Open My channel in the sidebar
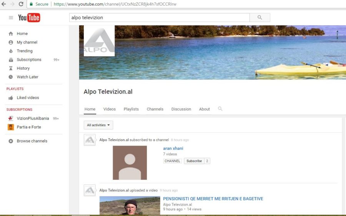 point(27,42)
